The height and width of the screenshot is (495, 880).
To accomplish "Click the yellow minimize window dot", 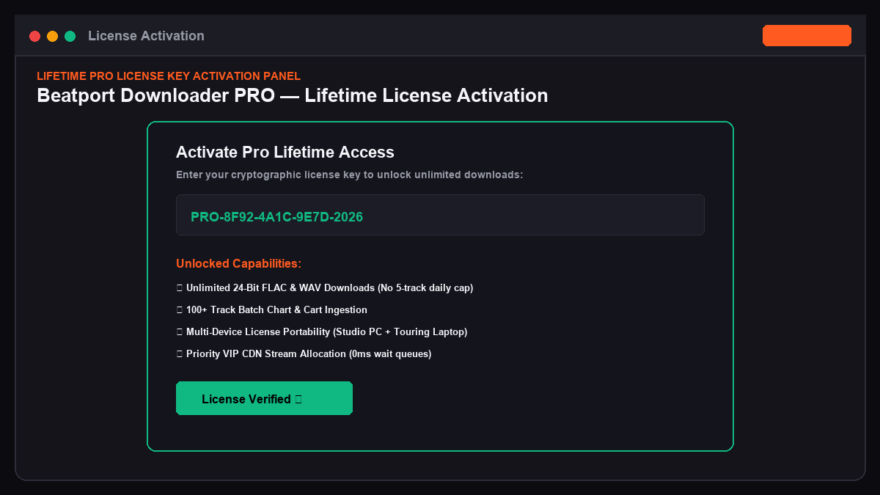I will pyautogui.click(x=52, y=36).
